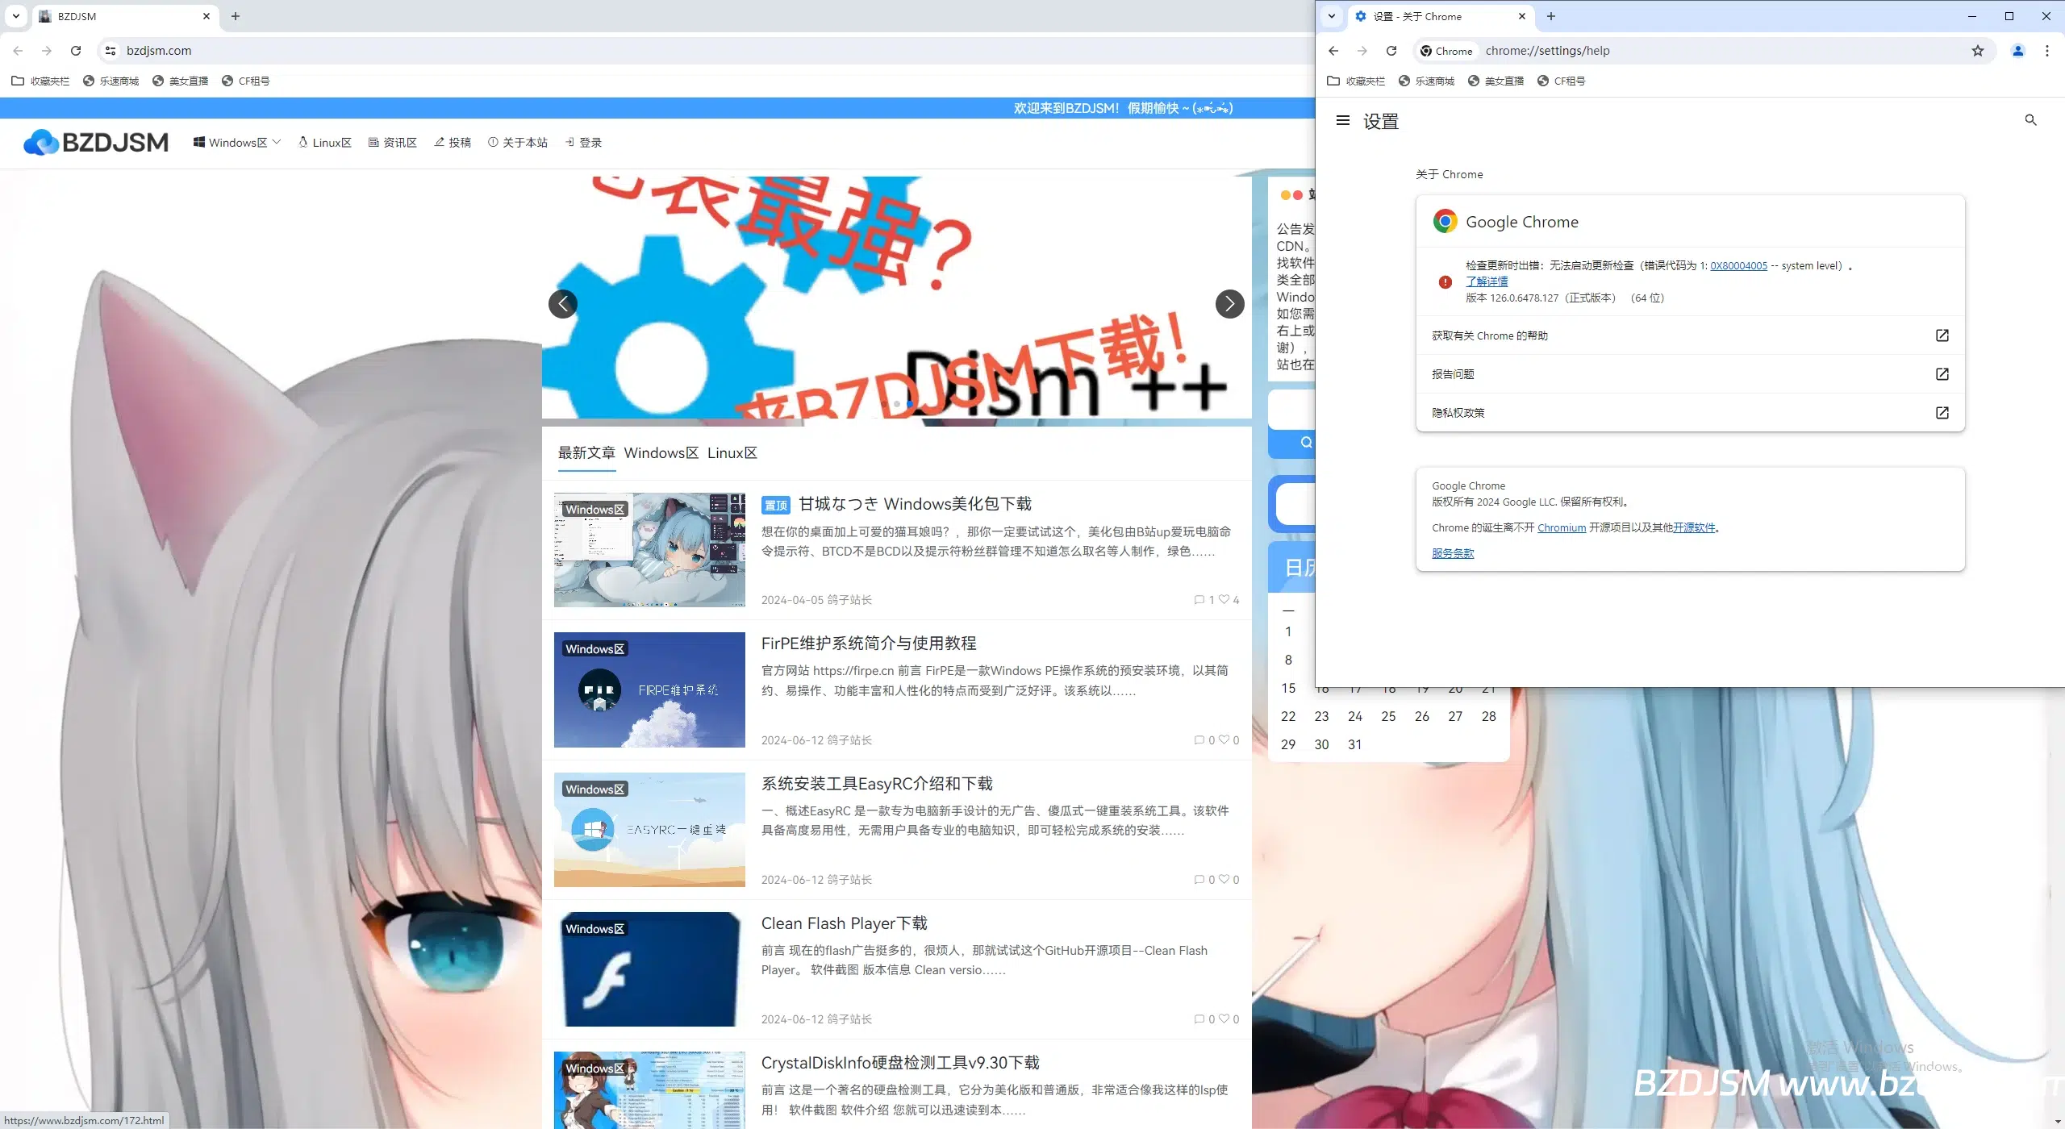
Task: Open CF租号 bookmark in settings window
Action: pyautogui.click(x=1561, y=81)
